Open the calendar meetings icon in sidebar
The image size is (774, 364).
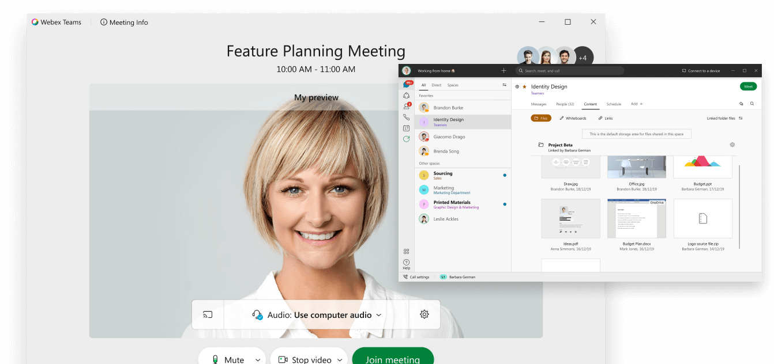click(x=407, y=128)
